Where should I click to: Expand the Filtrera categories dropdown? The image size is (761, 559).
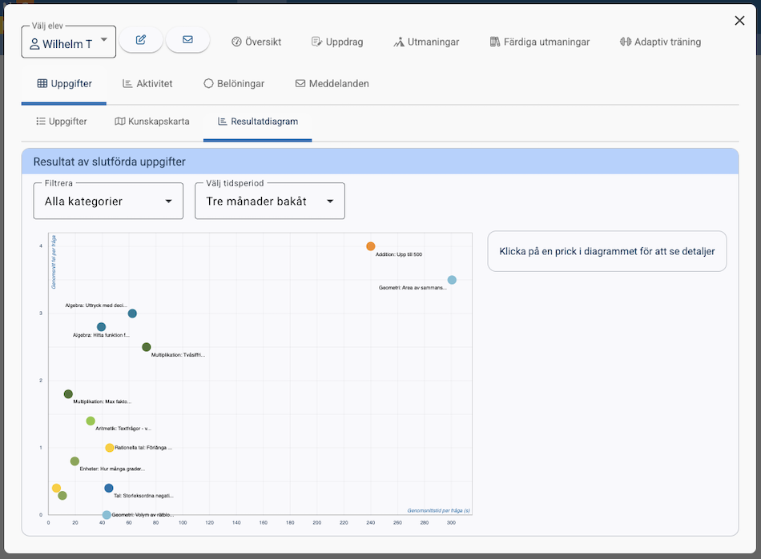coord(108,202)
